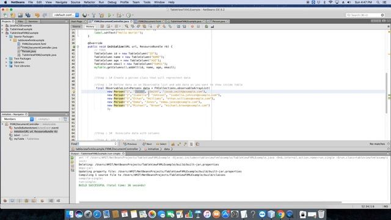Click the Profile Project toolbar icon
Screen dimensions: 391x220
(128, 15)
